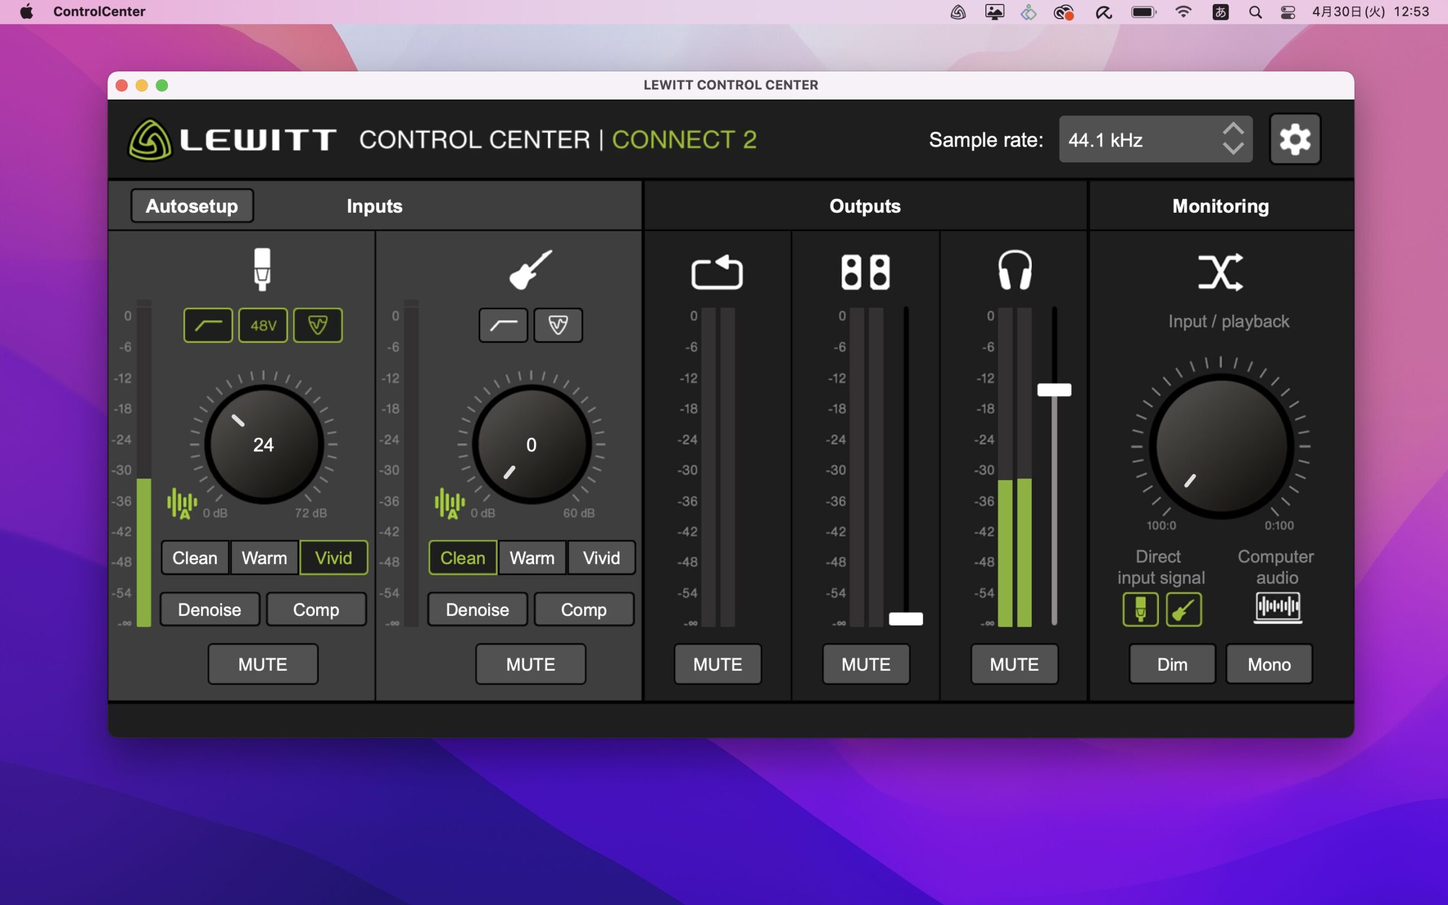Click the Monitoring section header
The width and height of the screenshot is (1448, 905).
[x=1221, y=206]
